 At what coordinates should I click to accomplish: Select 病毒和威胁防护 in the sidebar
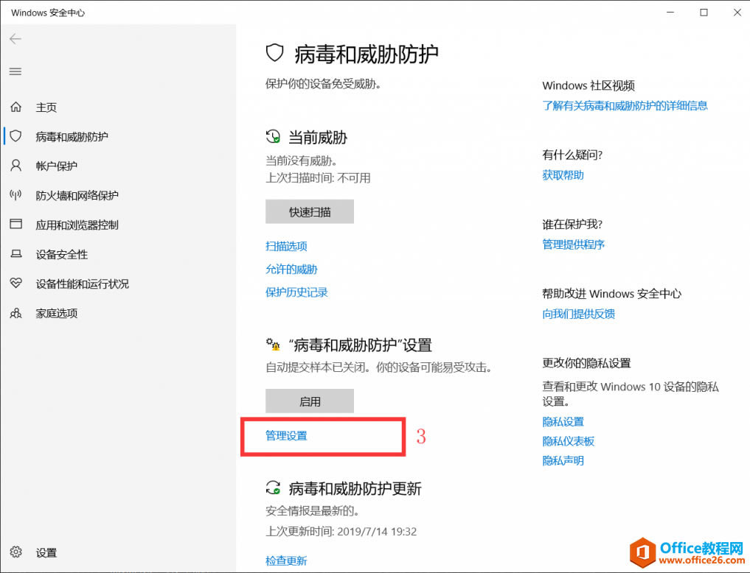(72, 137)
